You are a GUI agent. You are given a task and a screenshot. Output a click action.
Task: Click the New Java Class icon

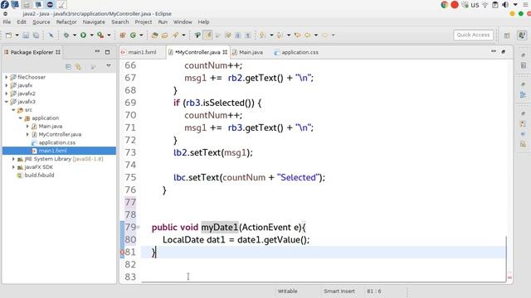[133, 35]
